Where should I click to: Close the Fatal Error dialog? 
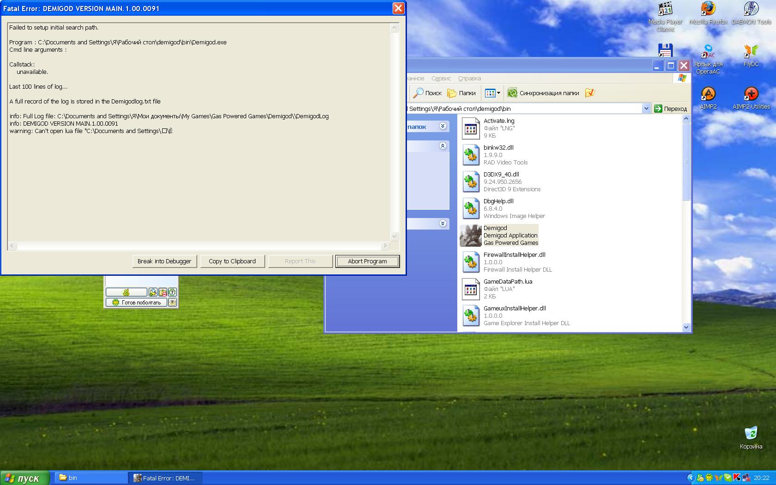click(398, 8)
